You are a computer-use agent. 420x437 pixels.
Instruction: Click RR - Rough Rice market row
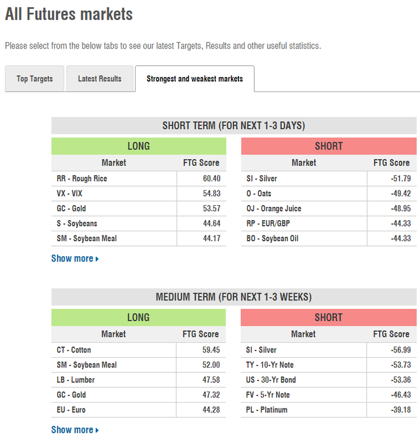[x=138, y=179]
